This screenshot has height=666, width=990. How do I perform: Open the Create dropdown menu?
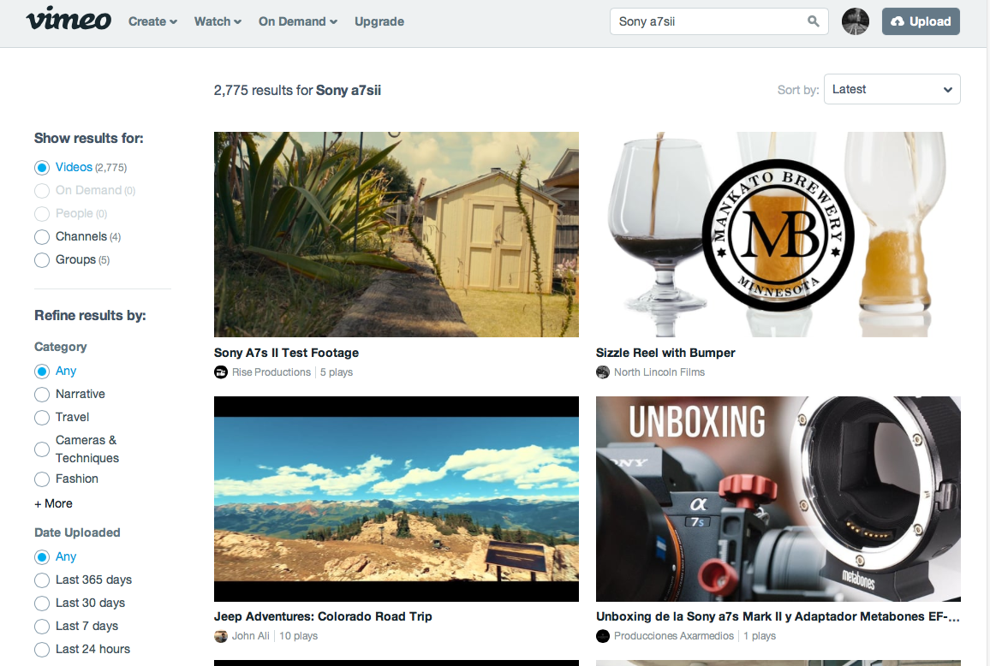(152, 21)
